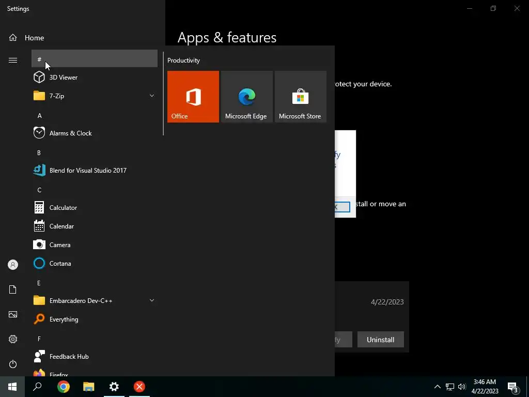Open Cortana from the app list

point(95,263)
